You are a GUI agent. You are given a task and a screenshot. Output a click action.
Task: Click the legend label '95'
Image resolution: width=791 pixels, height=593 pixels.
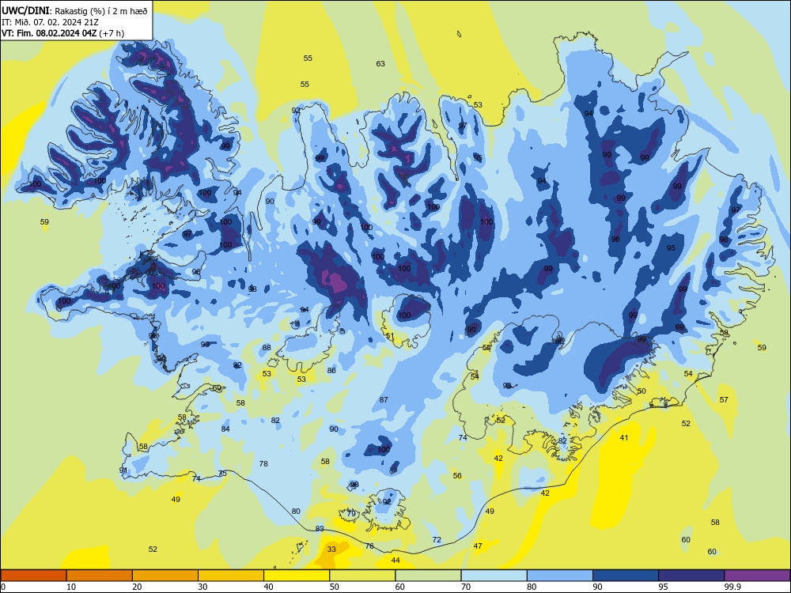coord(663,587)
